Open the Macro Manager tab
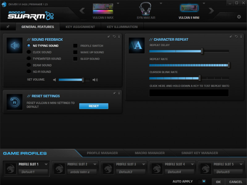This screenshot has width=247, height=185. pyautogui.click(x=150, y=153)
